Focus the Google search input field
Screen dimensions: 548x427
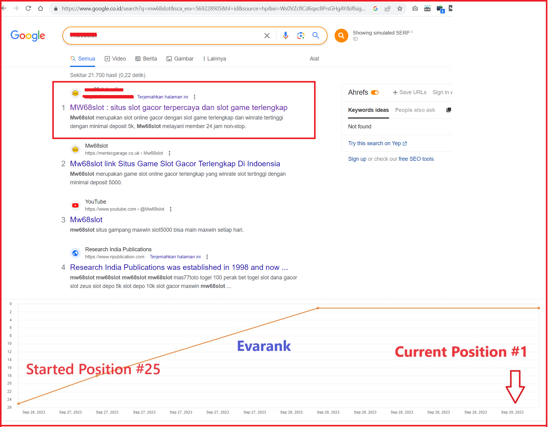pos(165,35)
